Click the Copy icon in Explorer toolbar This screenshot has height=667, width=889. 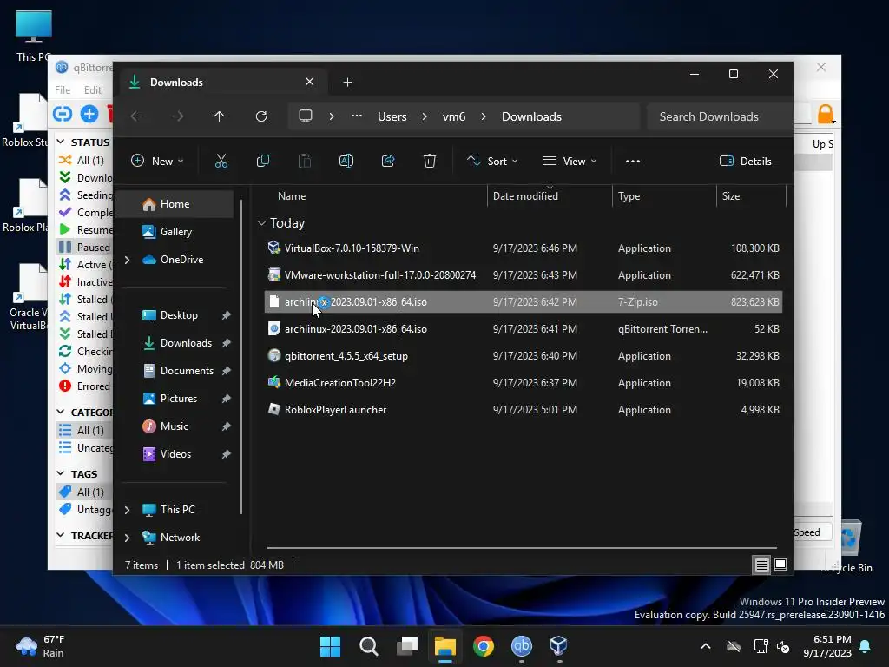[262, 161]
